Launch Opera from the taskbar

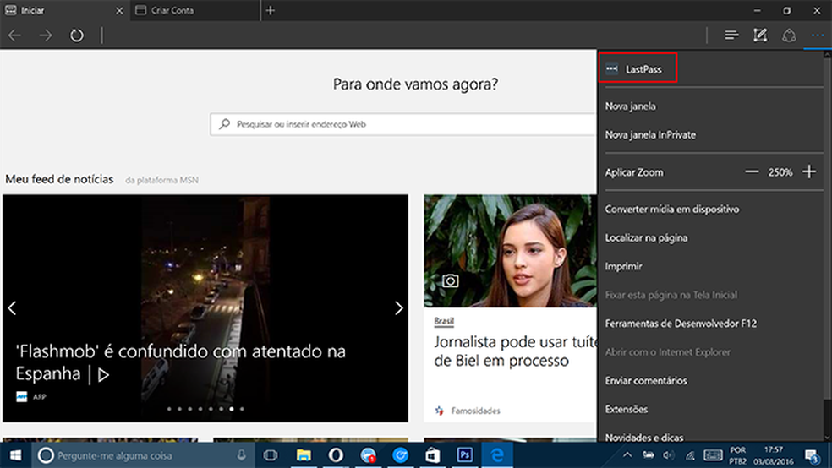(336, 455)
